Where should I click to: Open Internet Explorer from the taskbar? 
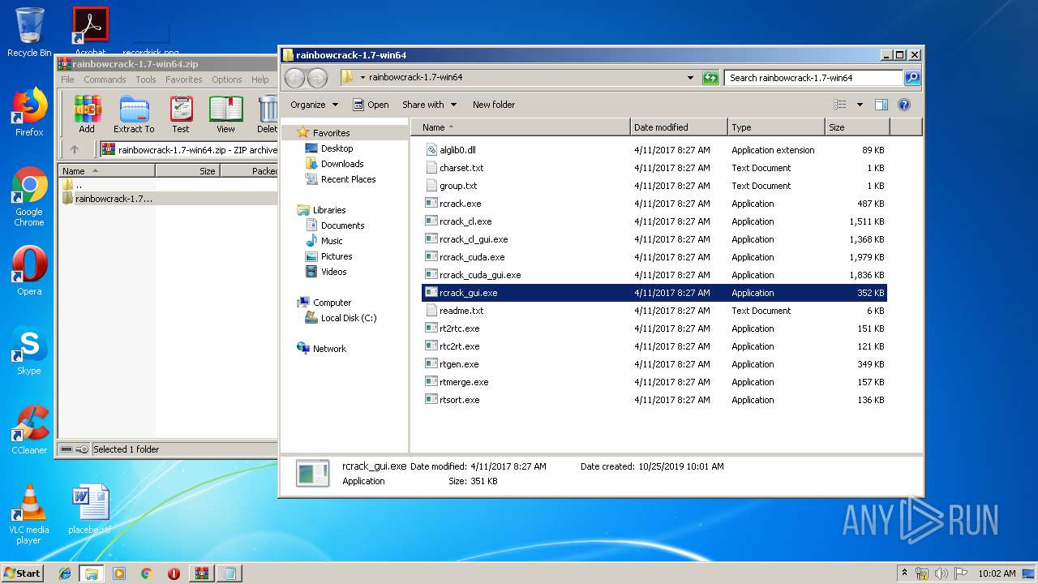coord(65,573)
